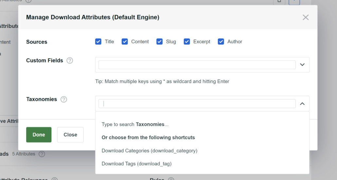This screenshot has width=337, height=180.
Task: Toggle the Author source checkbox
Action: coord(221,42)
